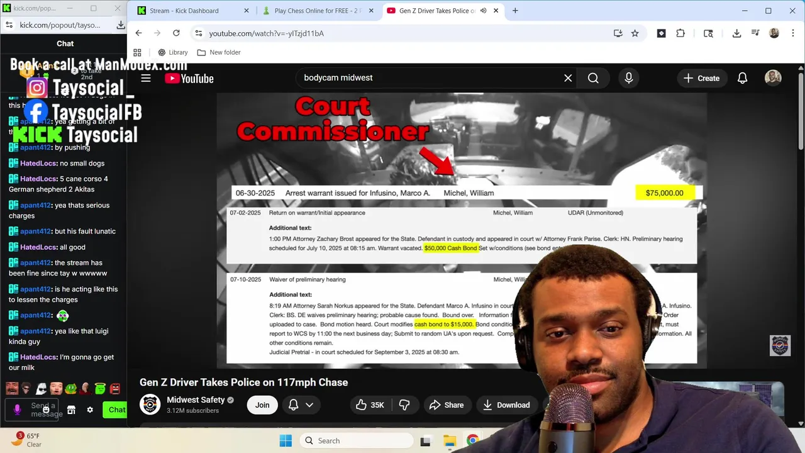Open New folder bookmark
The height and width of the screenshot is (453, 805).
(x=219, y=52)
